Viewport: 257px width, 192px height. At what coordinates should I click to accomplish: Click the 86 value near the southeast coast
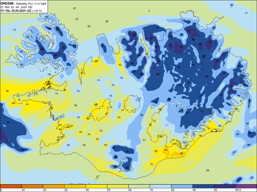click(x=220, y=126)
